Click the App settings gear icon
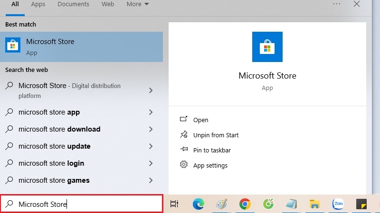Screen dimensions: 380x213 coord(184,164)
